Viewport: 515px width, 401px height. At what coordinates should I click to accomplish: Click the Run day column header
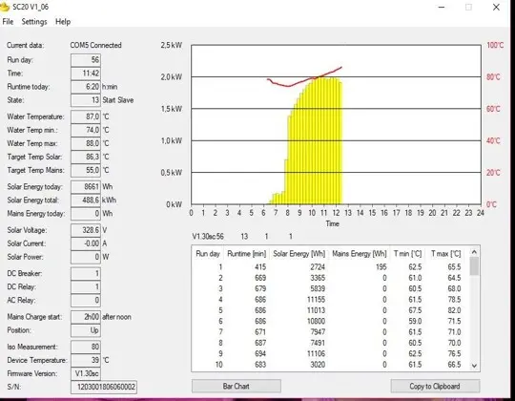click(x=208, y=254)
